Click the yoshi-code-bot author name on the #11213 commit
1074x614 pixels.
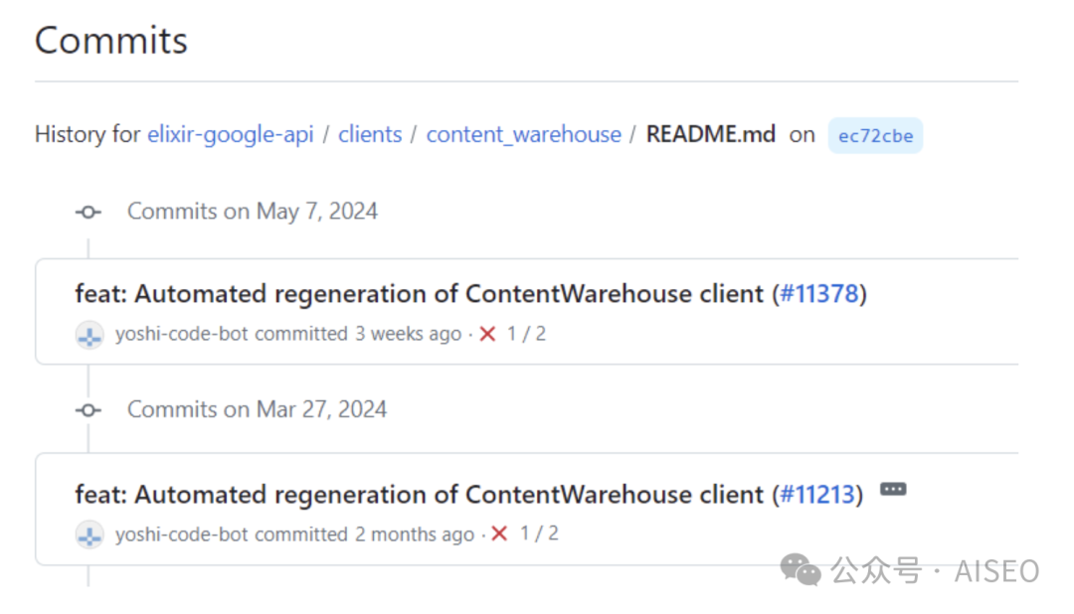181,535
